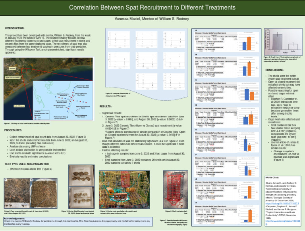
Task: Select bar chart in panel D of Figure 7
Action: (248, 116)
